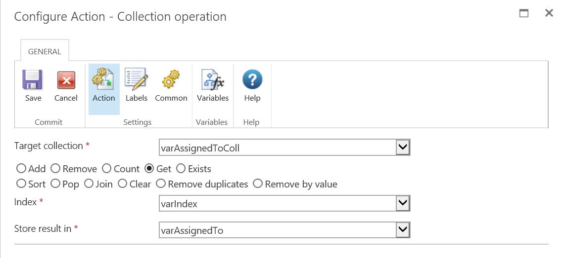Screen dimensions: 564x258
Task: Select the Add radio button
Action: pos(21,169)
